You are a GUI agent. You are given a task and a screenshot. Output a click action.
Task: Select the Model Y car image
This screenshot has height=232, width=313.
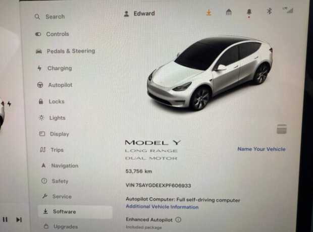click(210, 73)
